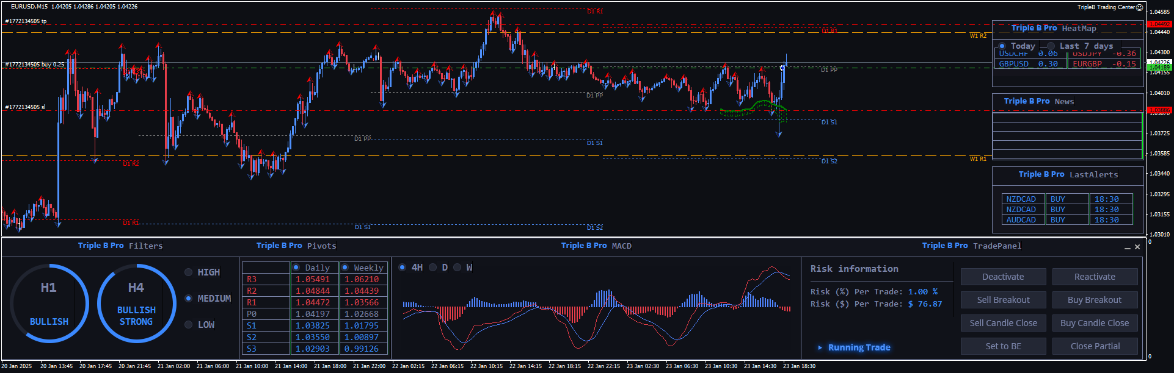Click the AUDCAD entry in LastAlerts

[1021, 220]
